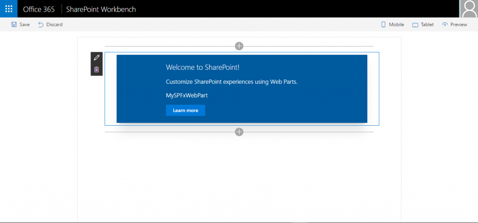Discard workbench changes
This screenshot has width=478, height=223.
pos(50,25)
